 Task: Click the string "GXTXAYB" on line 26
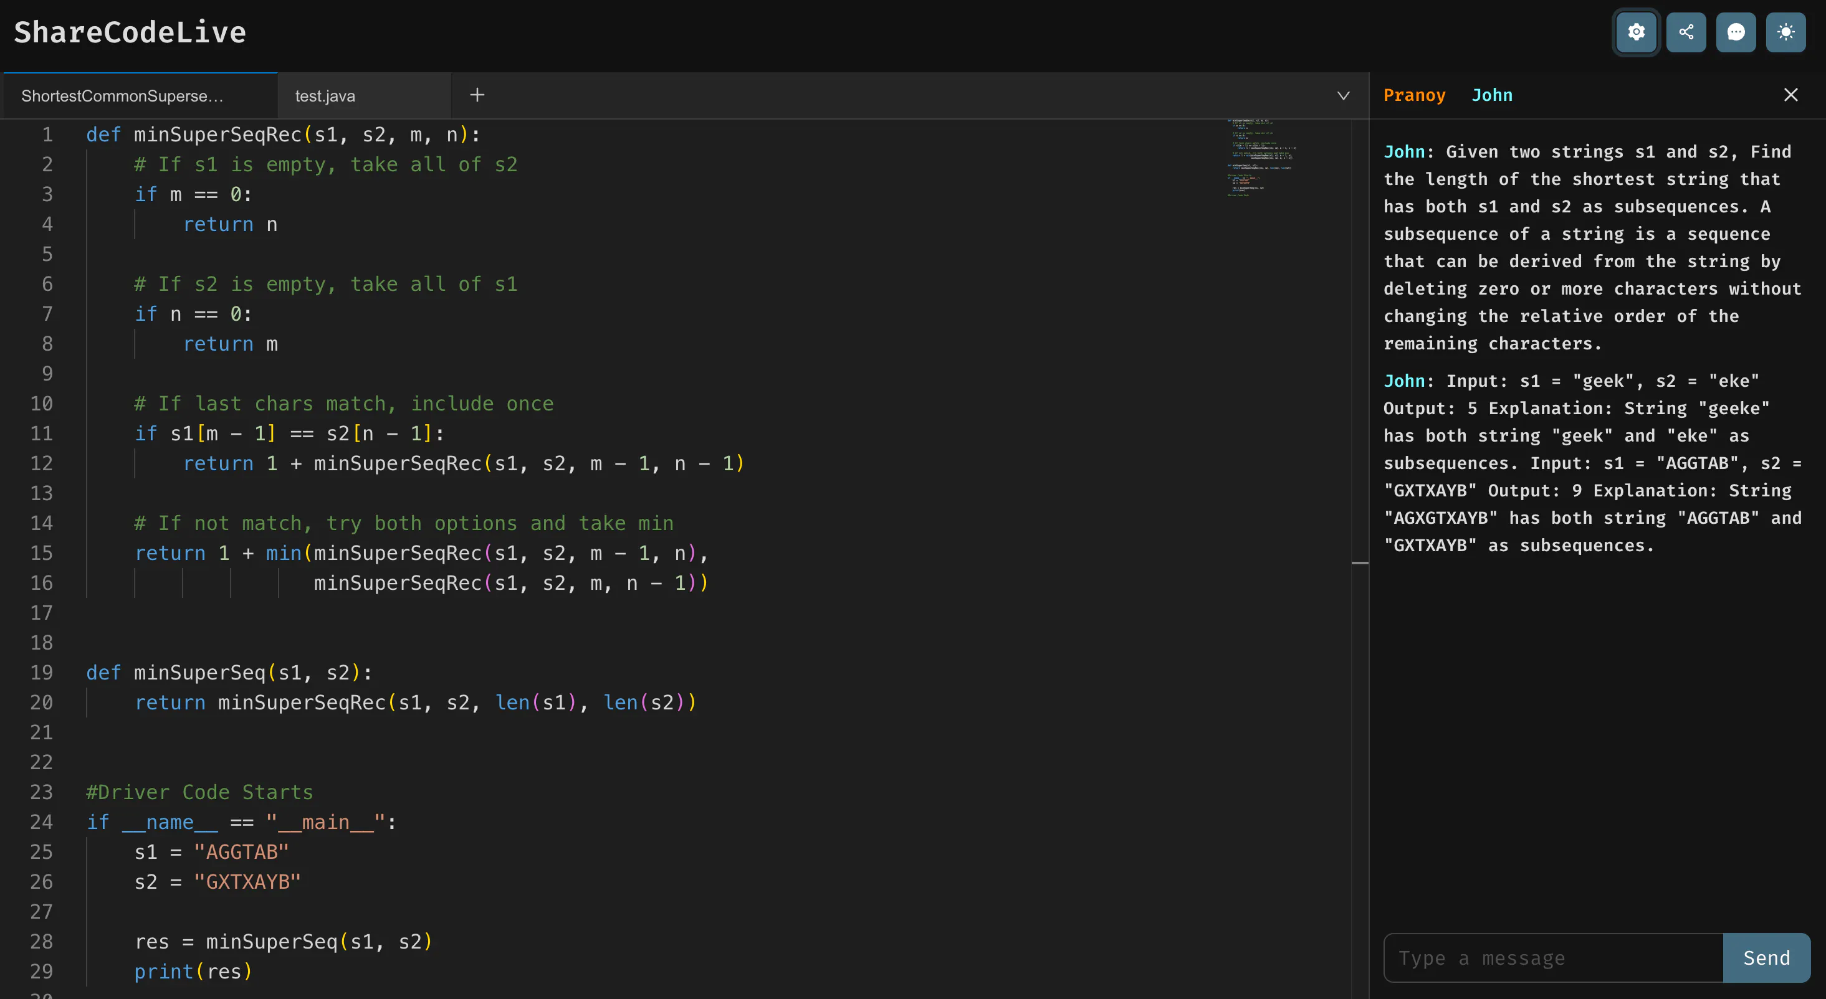[x=247, y=882]
